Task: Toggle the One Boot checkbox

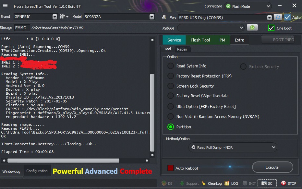Action: (271, 28)
